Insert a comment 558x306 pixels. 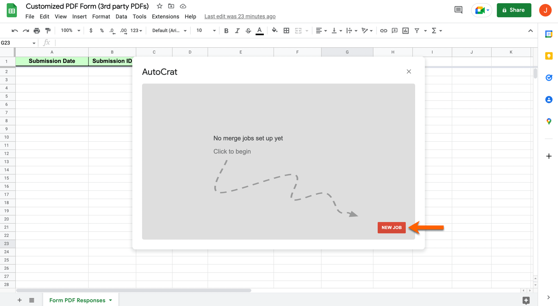[395, 30]
